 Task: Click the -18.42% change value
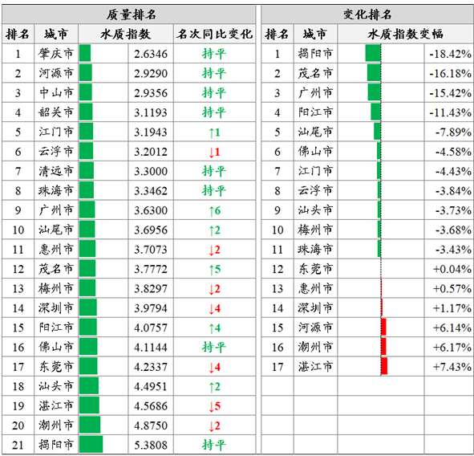tap(450, 54)
